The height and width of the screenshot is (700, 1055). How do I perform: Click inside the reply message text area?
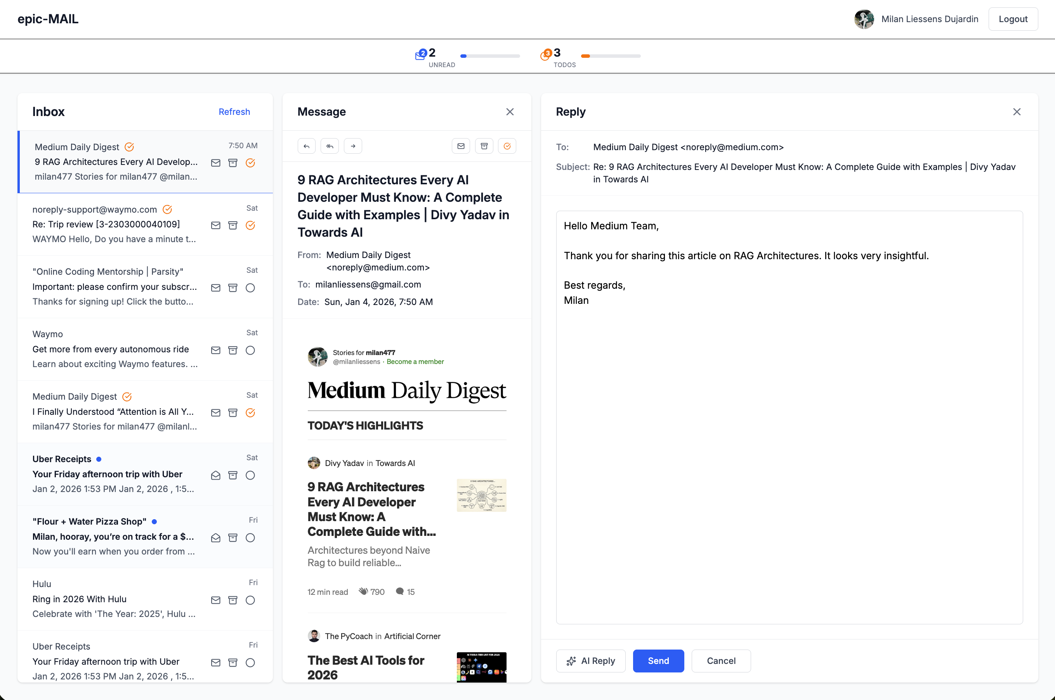pyautogui.click(x=789, y=447)
